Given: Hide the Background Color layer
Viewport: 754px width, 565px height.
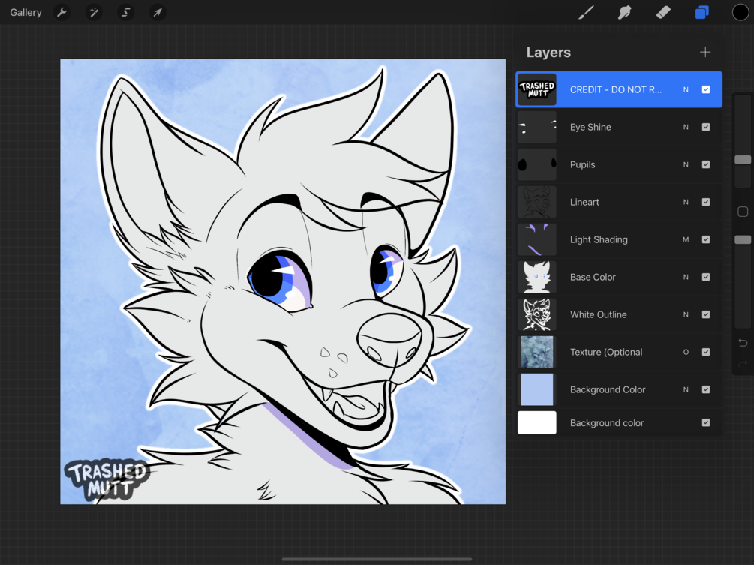Looking at the screenshot, I should [x=705, y=389].
